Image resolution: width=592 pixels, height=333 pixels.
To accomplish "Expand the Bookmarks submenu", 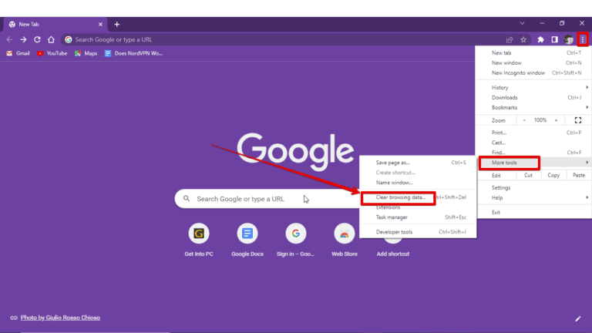I will tap(534, 107).
